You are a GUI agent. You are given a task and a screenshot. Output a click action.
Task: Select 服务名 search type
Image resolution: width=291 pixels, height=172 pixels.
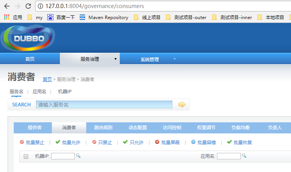(16, 91)
